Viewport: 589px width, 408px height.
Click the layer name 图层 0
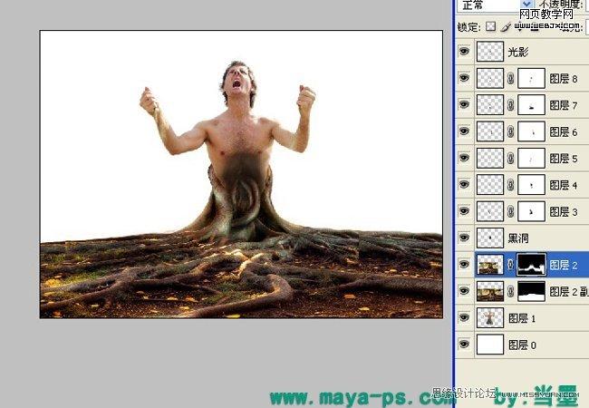point(522,345)
